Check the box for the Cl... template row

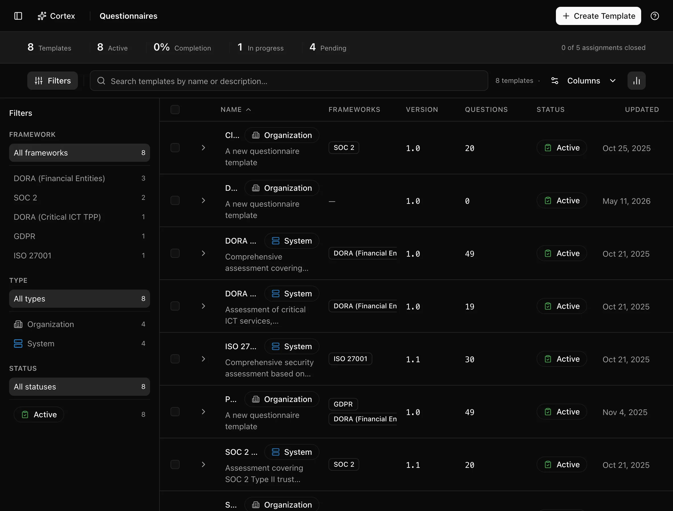175,148
